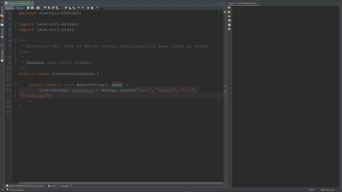Viewport: 342px width, 192px height.
Task: Click the green status indicator atop error stripe
Action: [224, 12]
